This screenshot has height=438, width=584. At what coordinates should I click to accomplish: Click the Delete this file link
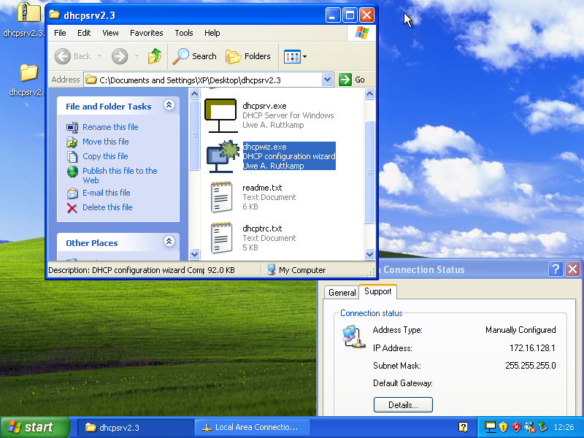click(x=107, y=207)
